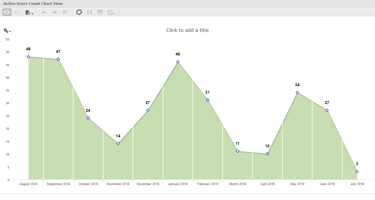Click the Redo arrow icon

[x=54, y=13]
